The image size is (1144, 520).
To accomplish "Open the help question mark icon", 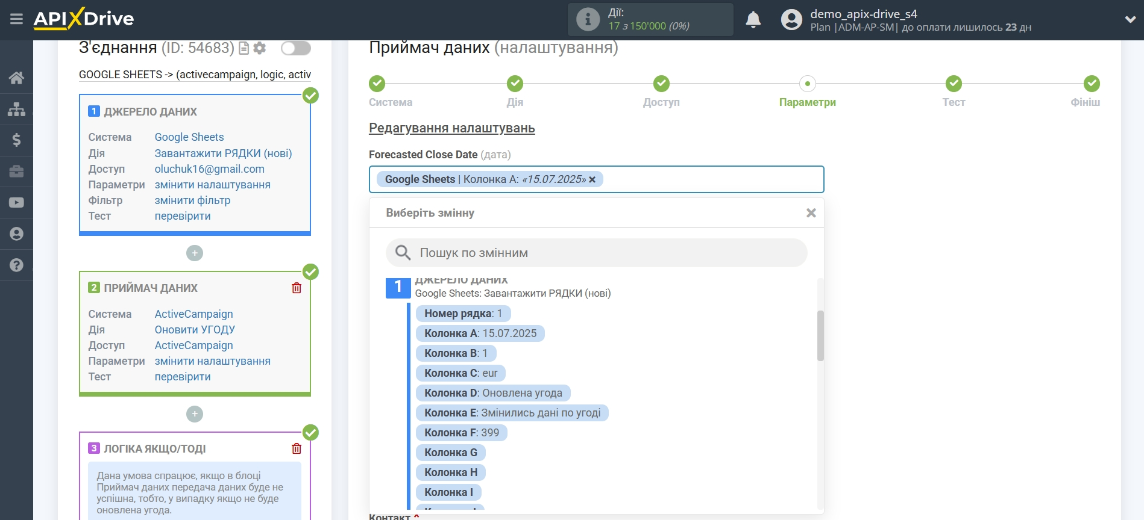I will (16, 265).
